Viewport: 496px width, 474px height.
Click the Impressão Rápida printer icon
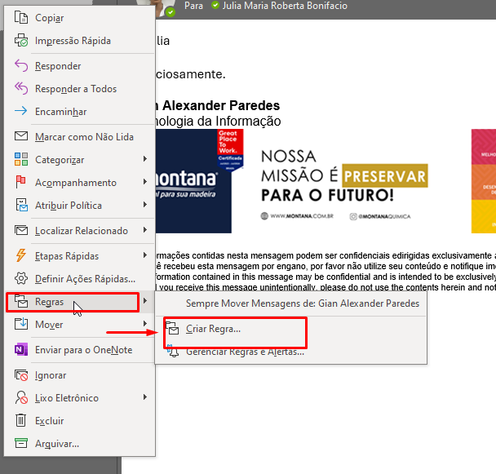20,41
